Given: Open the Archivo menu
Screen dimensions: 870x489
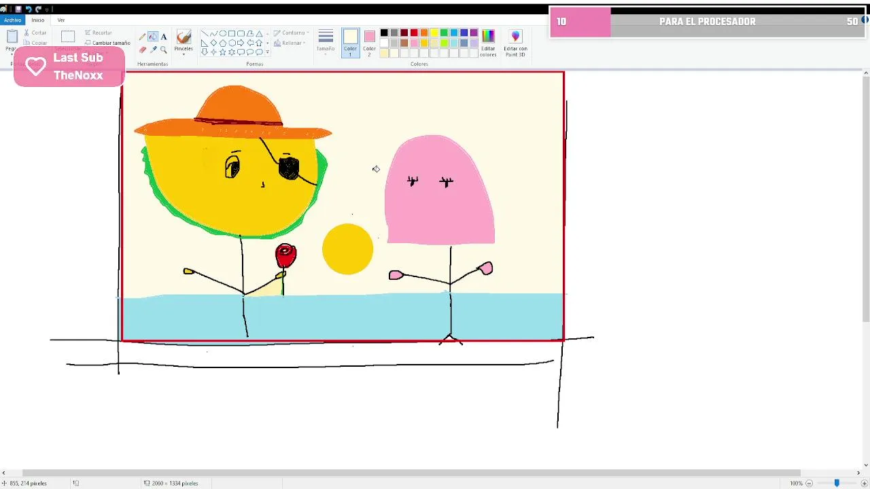Looking at the screenshot, I should pos(12,20).
